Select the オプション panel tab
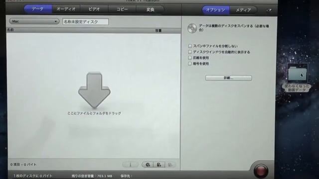The image size is (319, 179). 216,10
